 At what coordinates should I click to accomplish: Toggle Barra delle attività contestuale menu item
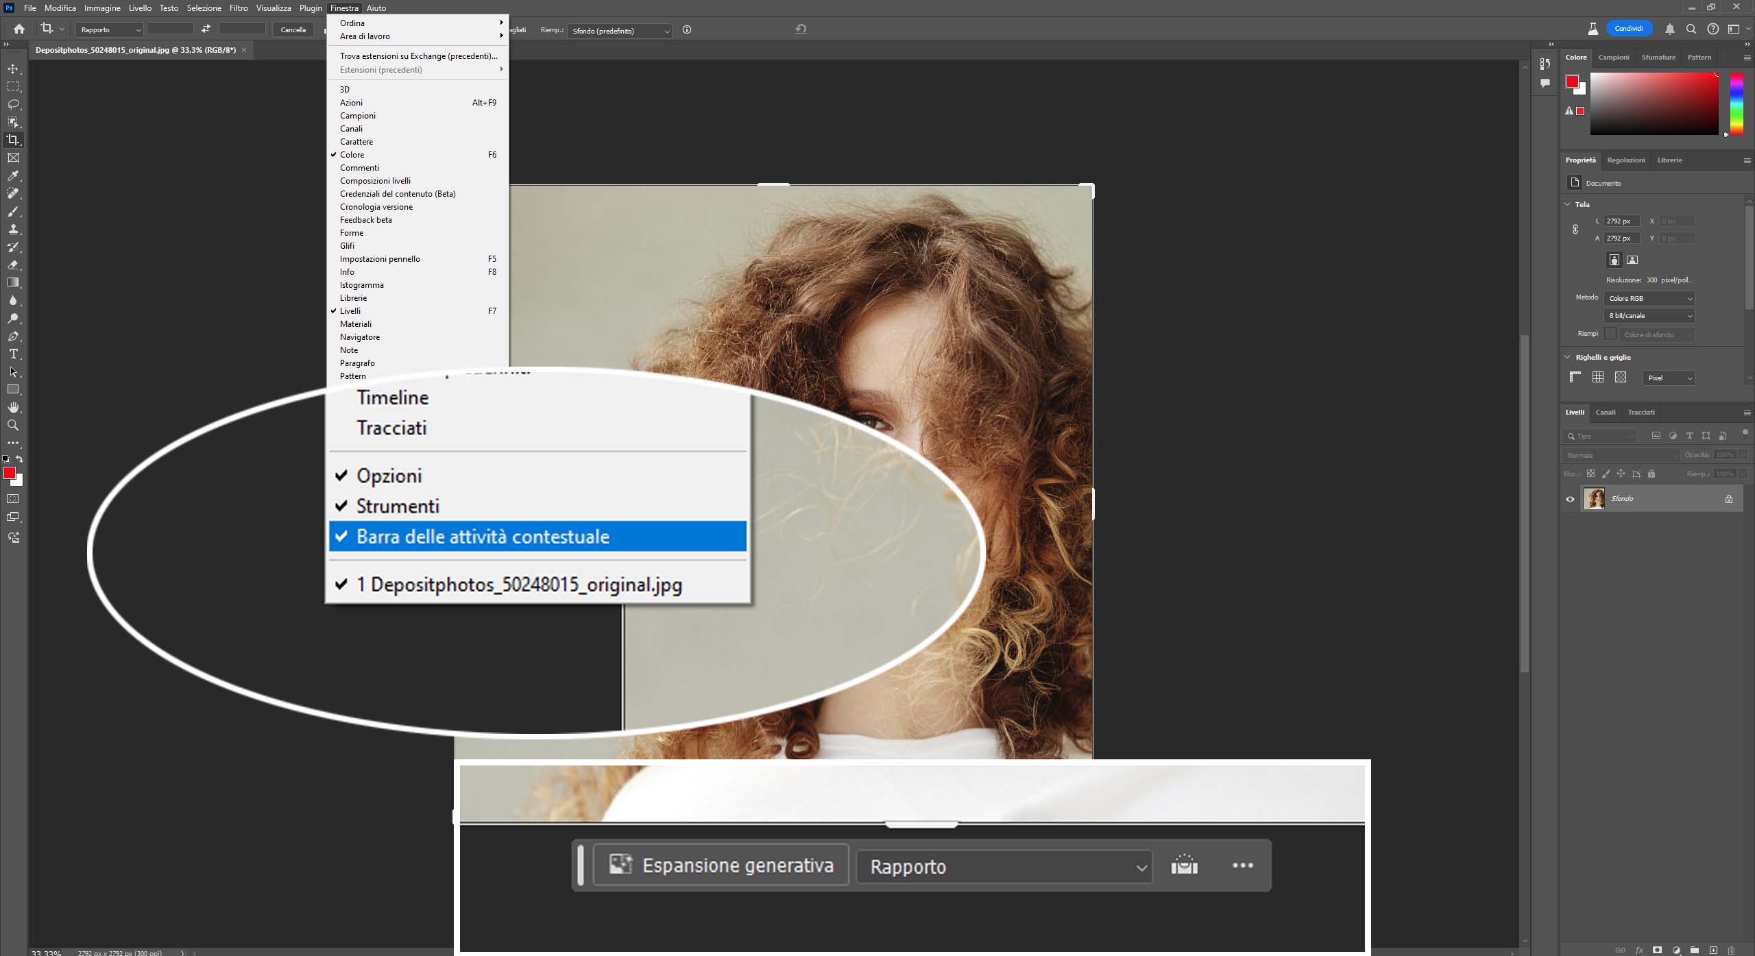pos(483,537)
